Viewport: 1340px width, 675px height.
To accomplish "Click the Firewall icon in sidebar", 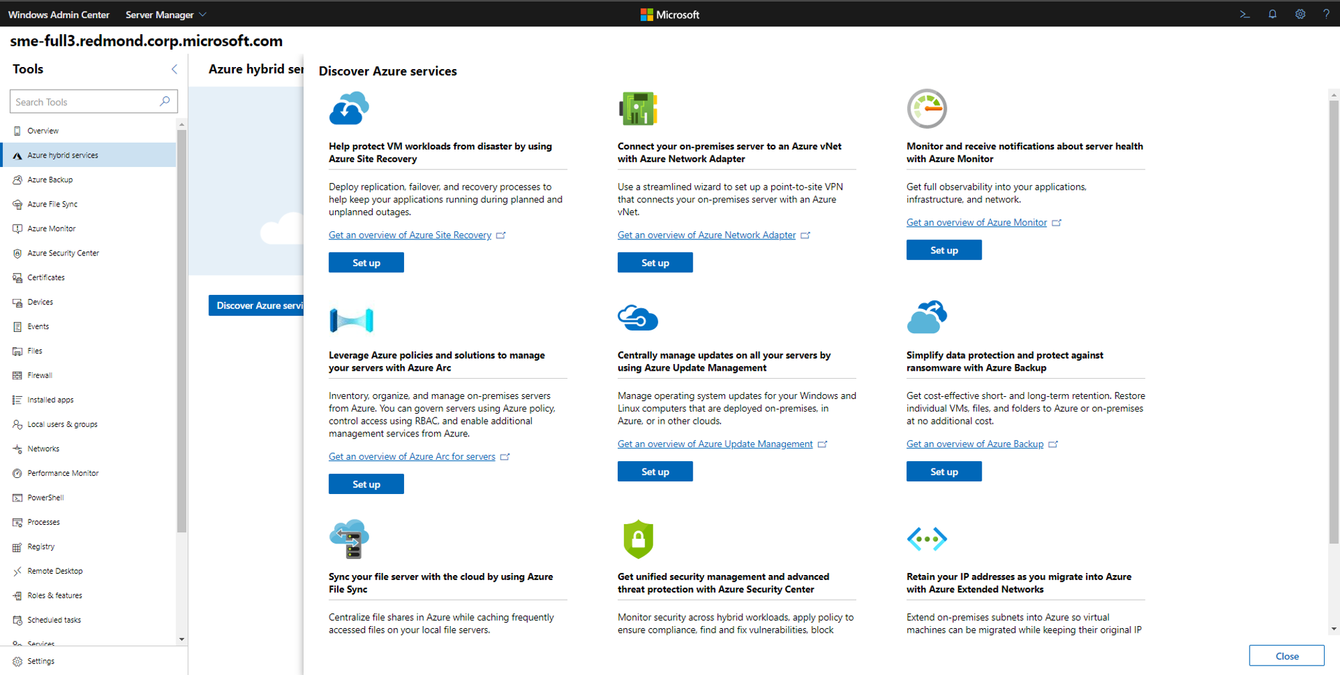I will (x=17, y=375).
